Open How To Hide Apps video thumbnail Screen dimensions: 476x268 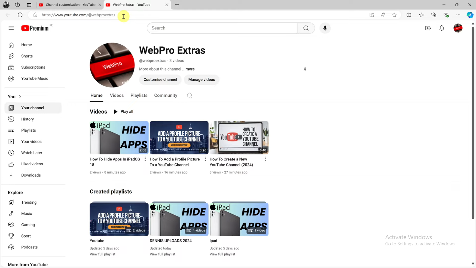point(119,138)
